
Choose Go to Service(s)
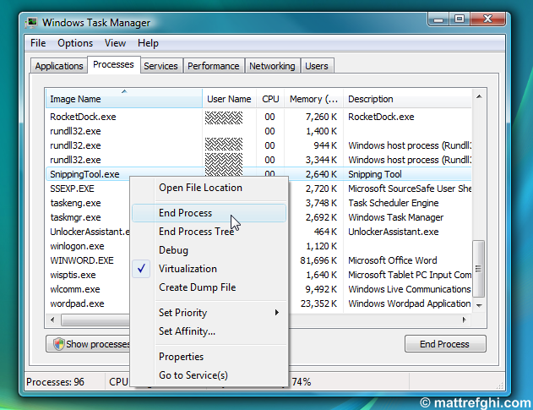pos(209,375)
